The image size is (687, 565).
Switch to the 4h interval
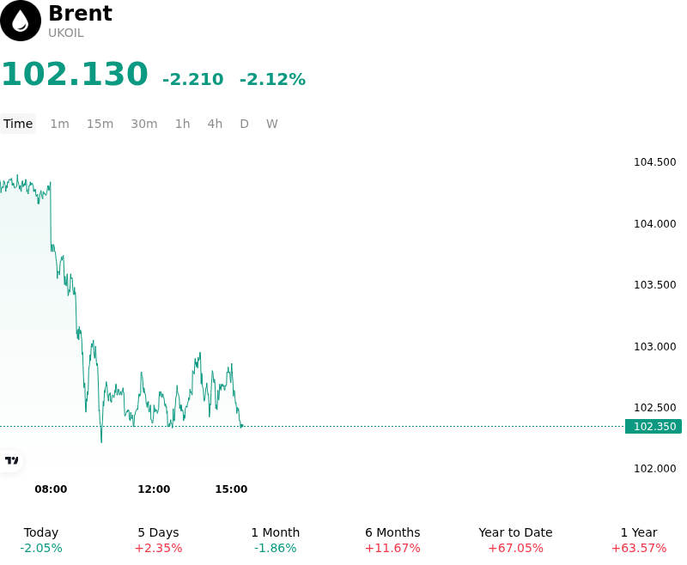tap(215, 124)
